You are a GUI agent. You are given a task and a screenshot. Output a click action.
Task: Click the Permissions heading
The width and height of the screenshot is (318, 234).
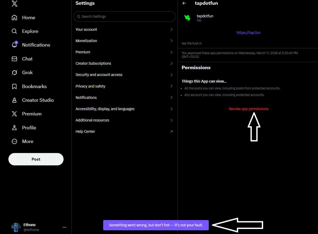click(x=196, y=68)
